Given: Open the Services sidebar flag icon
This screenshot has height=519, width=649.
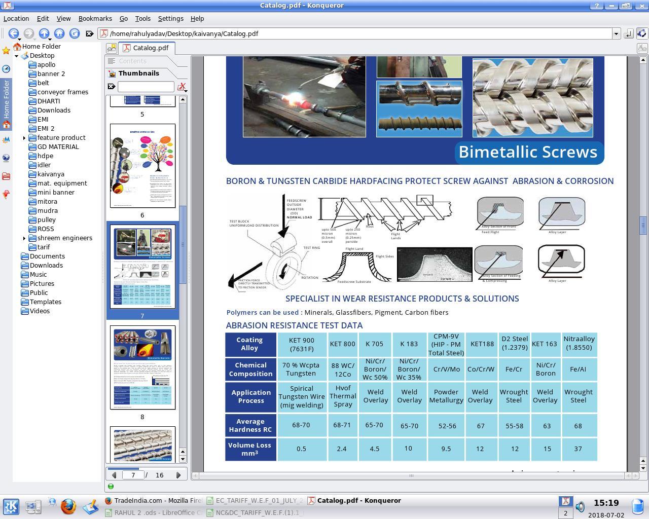Looking at the screenshot, I should pyautogui.click(x=6, y=194).
